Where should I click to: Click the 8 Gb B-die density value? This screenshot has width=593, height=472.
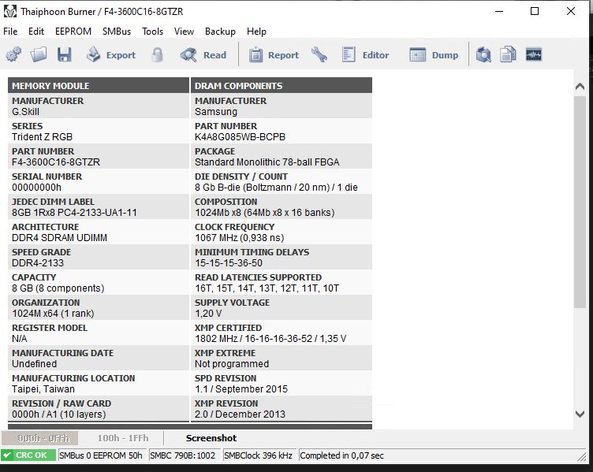click(x=276, y=188)
